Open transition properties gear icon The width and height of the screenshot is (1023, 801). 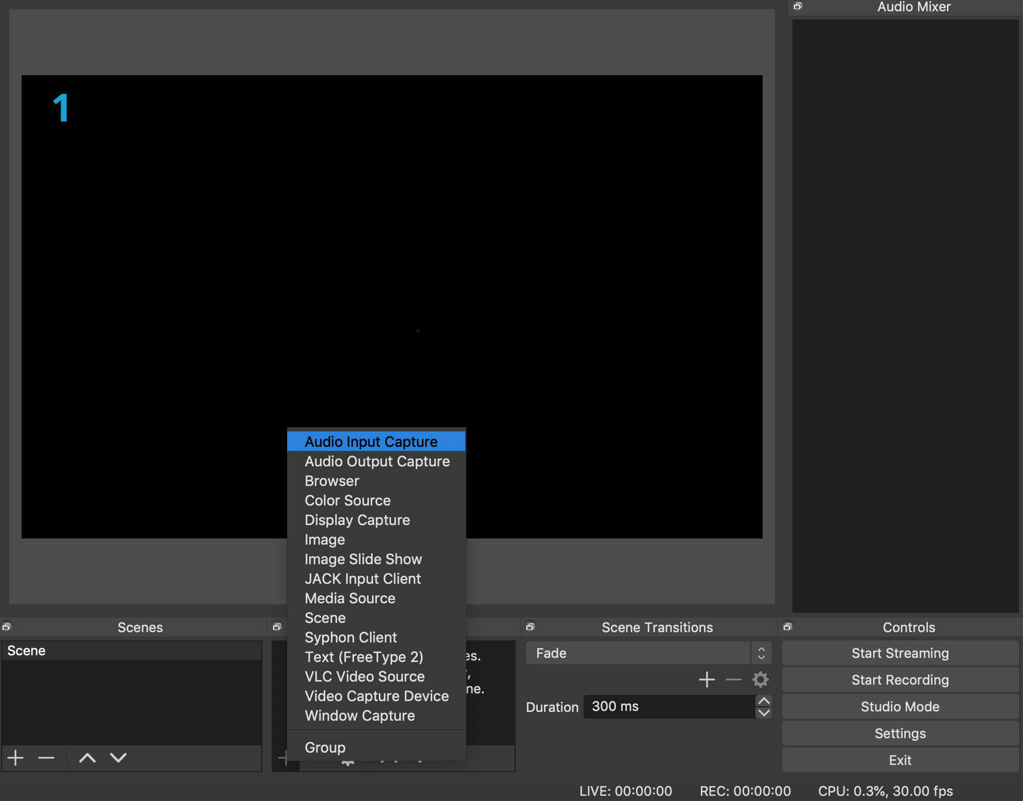pyautogui.click(x=760, y=680)
